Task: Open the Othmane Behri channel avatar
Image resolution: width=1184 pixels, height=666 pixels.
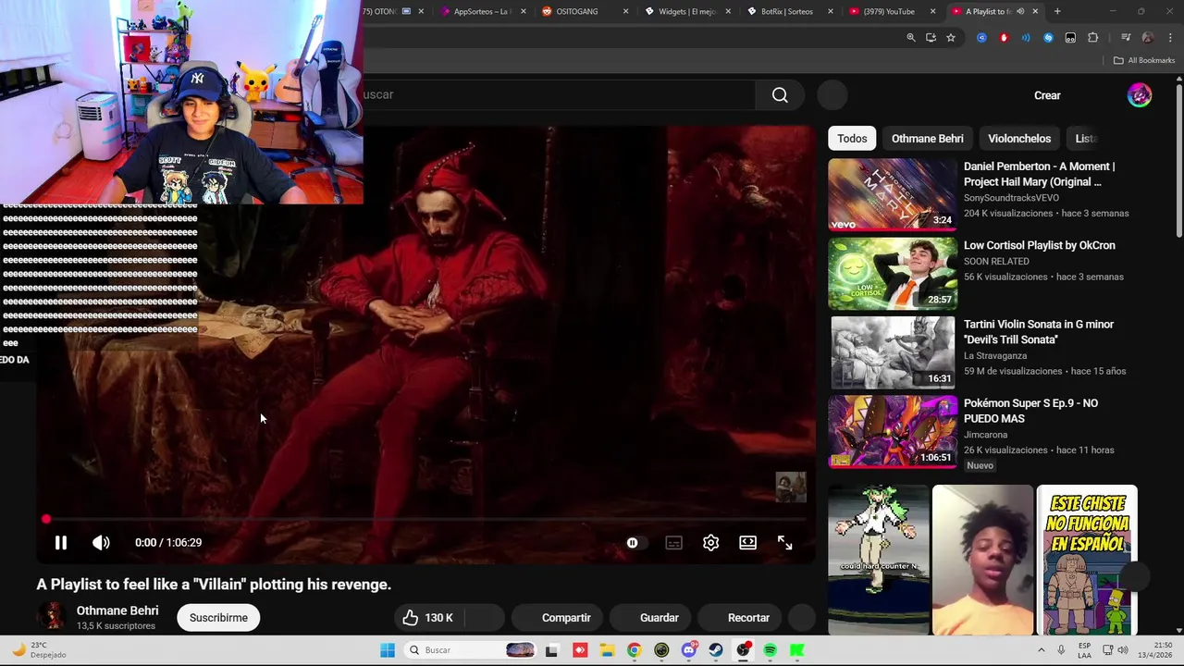Action: point(52,616)
